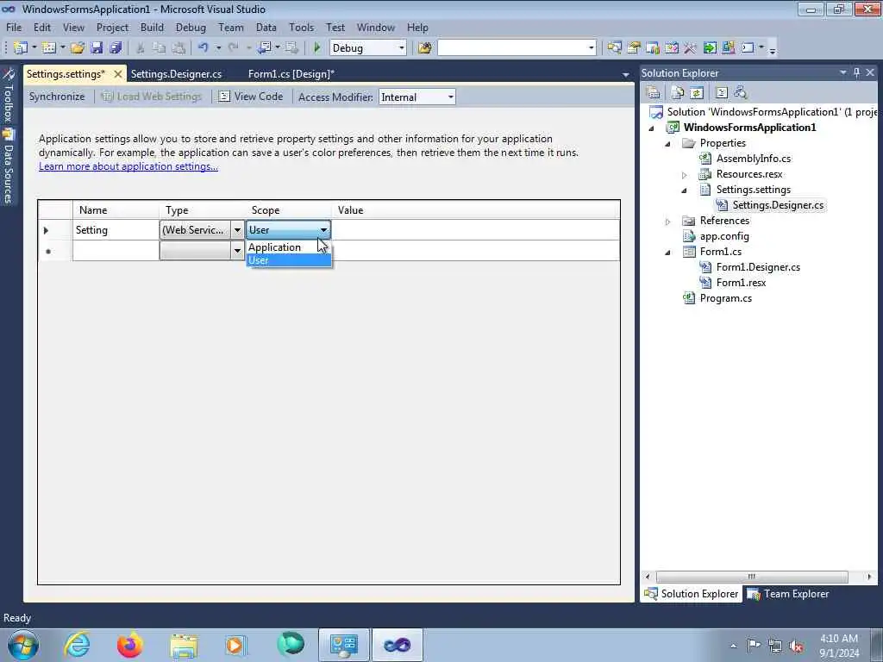
Task: Start debugging with the green play icon
Action: (317, 48)
